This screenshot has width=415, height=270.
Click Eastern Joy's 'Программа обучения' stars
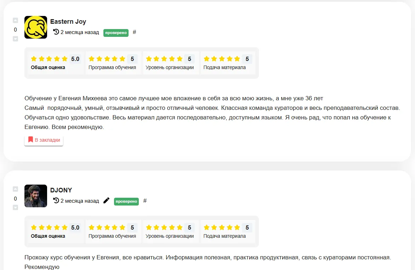tap(107, 59)
